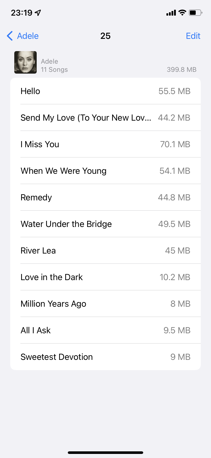Image resolution: width=211 pixels, height=458 pixels.
Task: Choose When We Were Young
Action: pyautogui.click(x=106, y=171)
